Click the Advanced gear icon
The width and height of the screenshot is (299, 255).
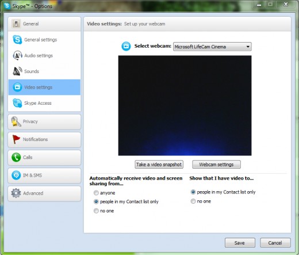click(x=16, y=193)
